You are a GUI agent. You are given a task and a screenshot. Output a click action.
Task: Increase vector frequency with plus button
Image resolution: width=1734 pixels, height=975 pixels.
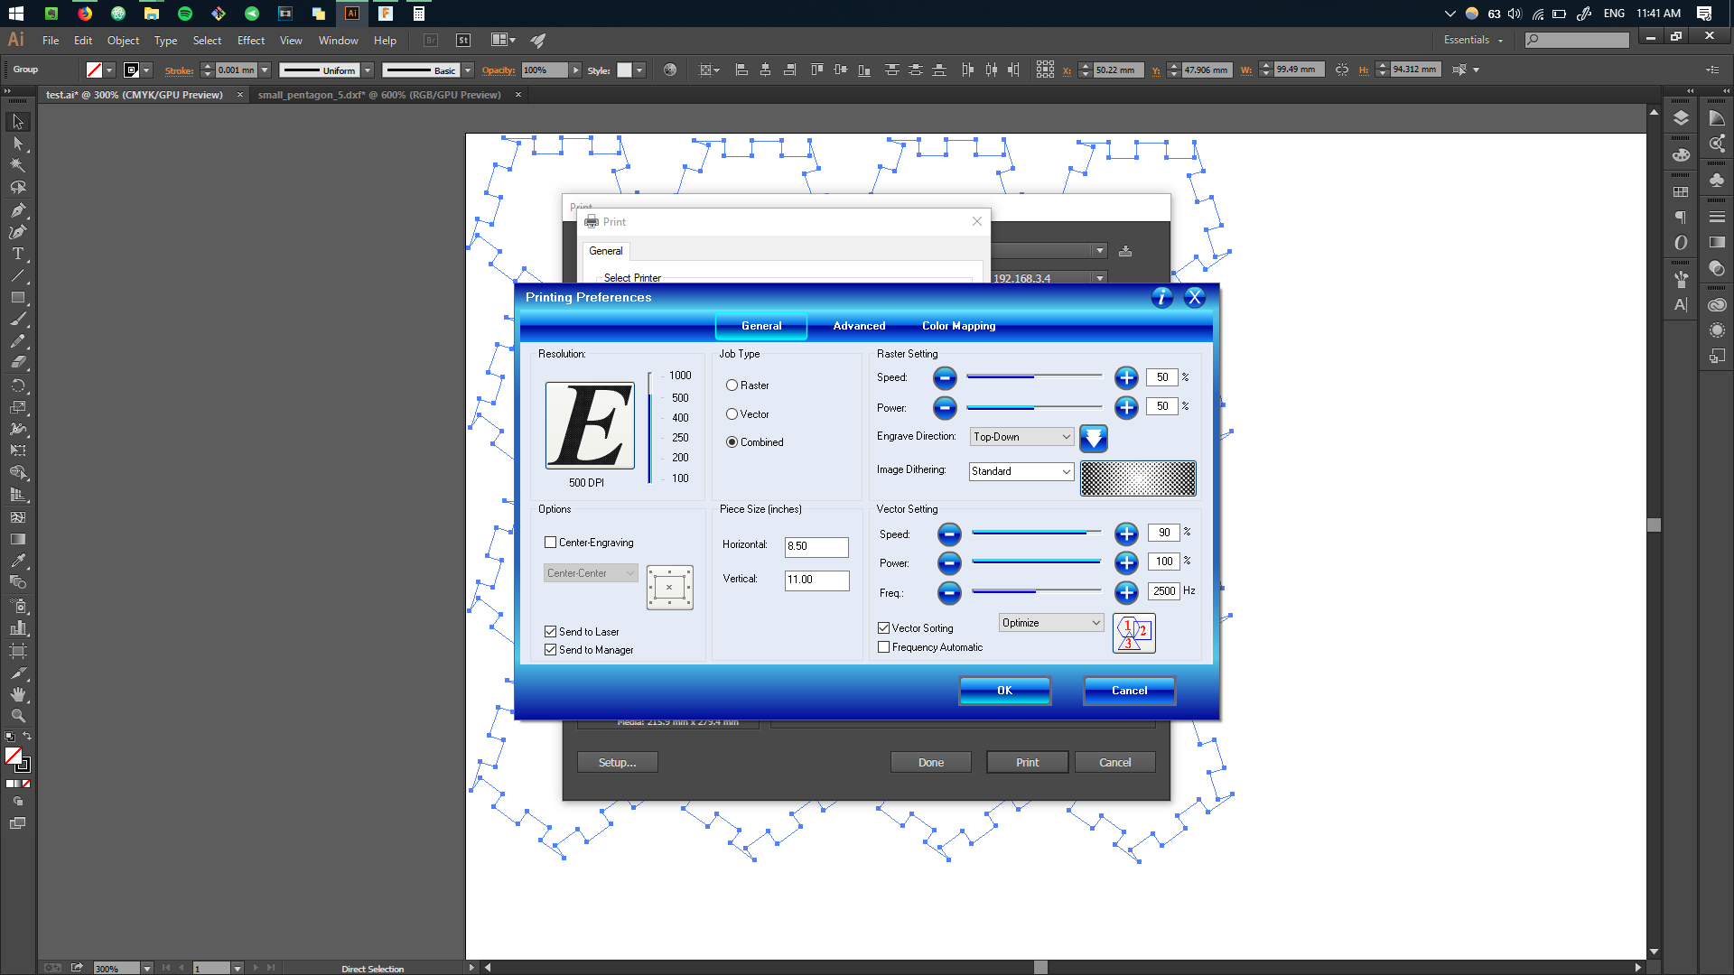pyautogui.click(x=1126, y=593)
